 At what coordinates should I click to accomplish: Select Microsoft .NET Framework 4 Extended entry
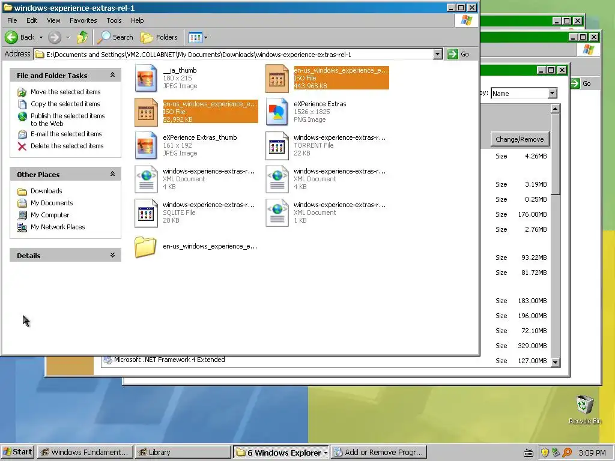point(169,360)
